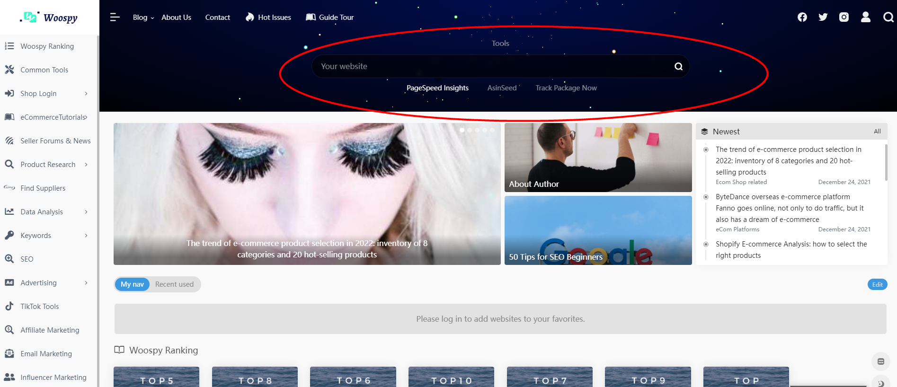Open the About Author thumbnail

[598, 158]
